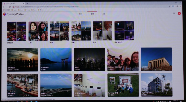Switch to the 相片 tab
The image size is (186, 102).
80,14
